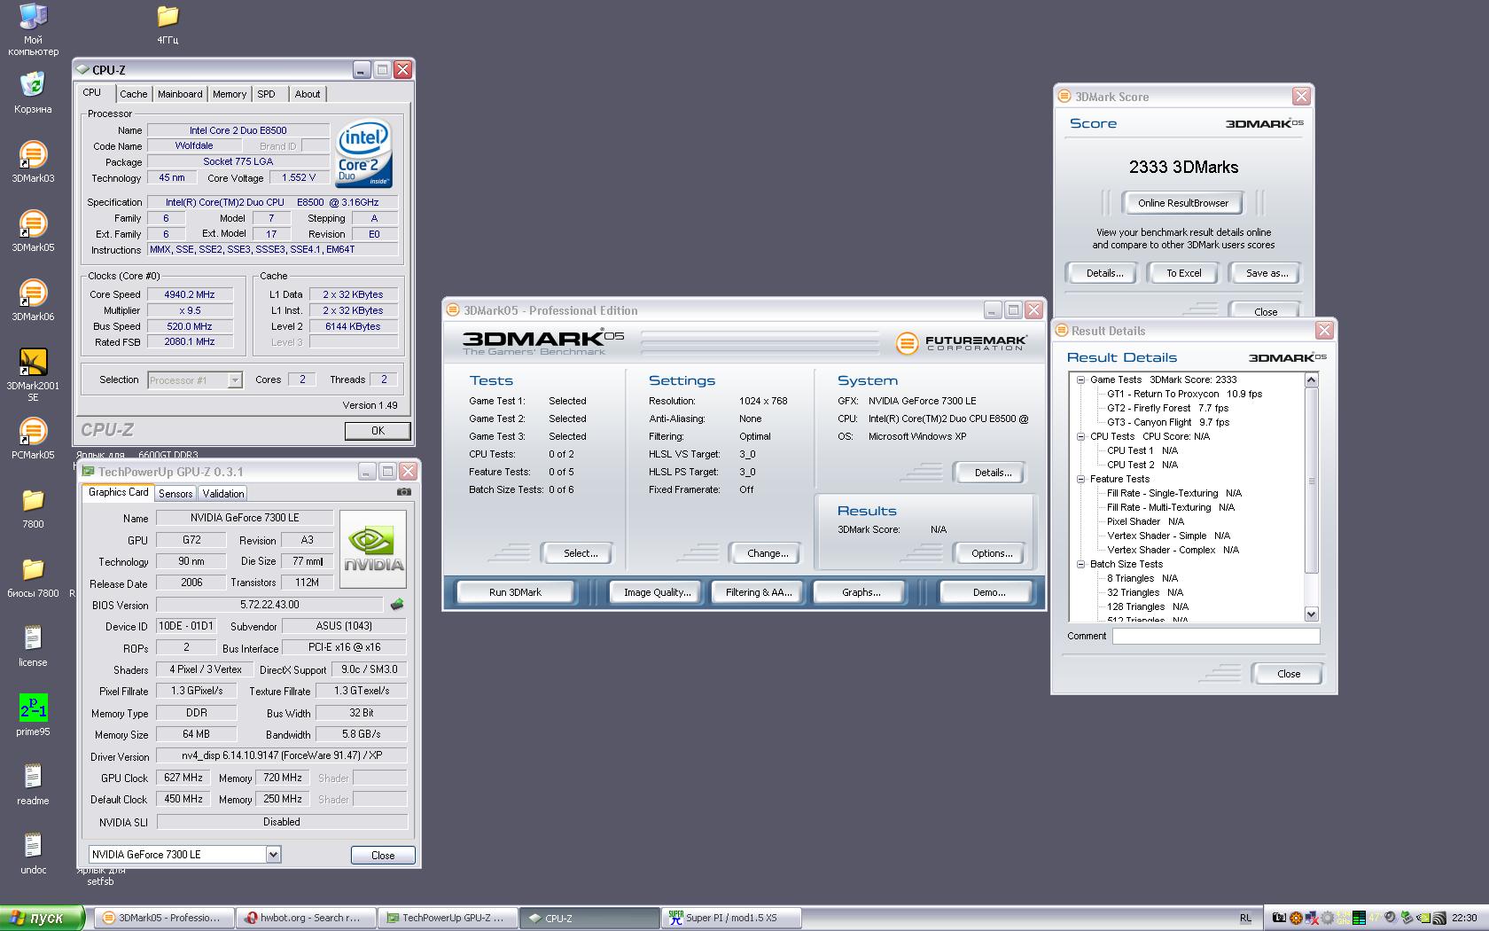
Task: Open the About tab in CPU-Z
Action: pyautogui.click(x=308, y=94)
